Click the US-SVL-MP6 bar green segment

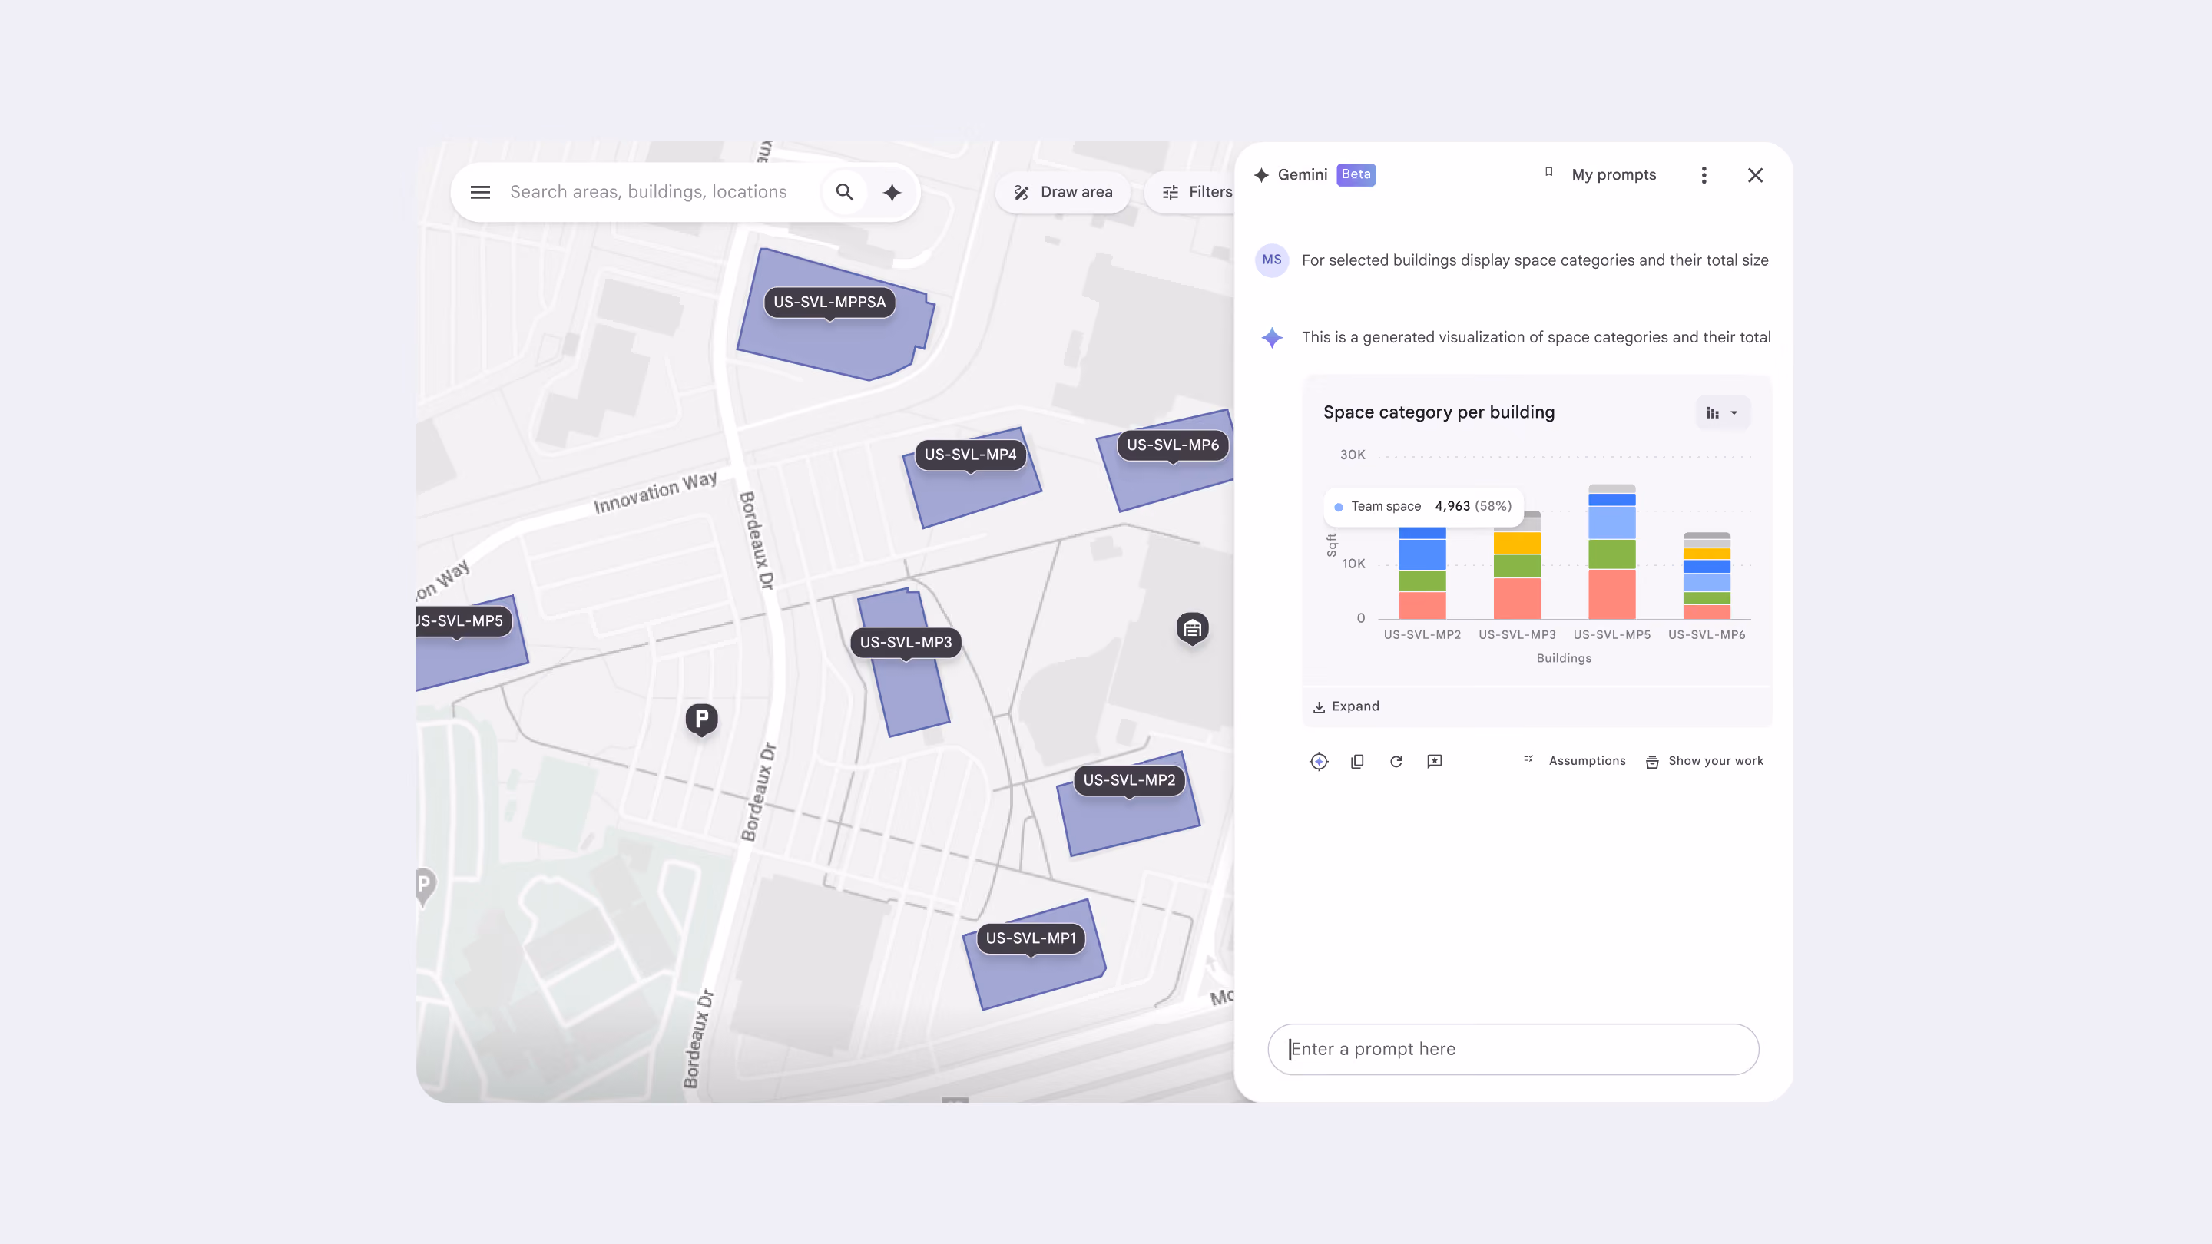click(1706, 598)
